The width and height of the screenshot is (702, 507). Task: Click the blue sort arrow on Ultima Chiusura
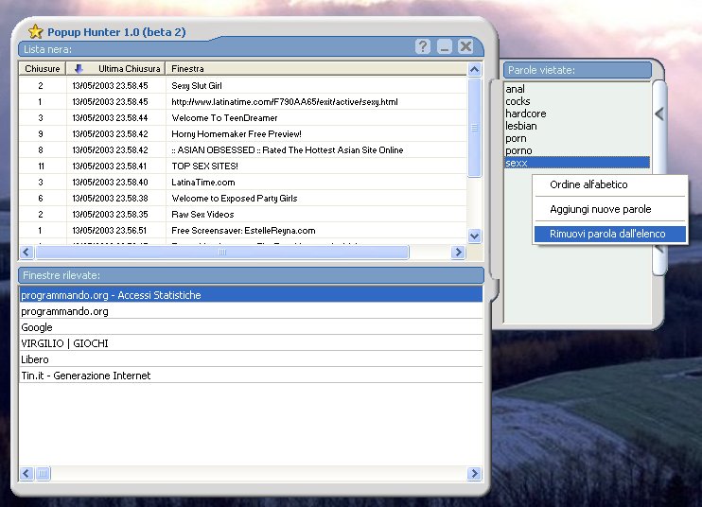[79, 69]
